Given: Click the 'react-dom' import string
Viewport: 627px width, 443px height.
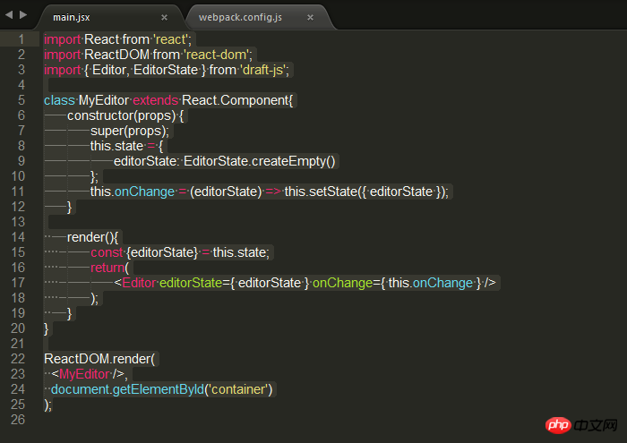Looking at the screenshot, I should [219, 55].
